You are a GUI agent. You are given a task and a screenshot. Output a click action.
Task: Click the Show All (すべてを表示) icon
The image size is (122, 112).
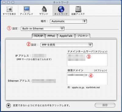pos(9,9)
